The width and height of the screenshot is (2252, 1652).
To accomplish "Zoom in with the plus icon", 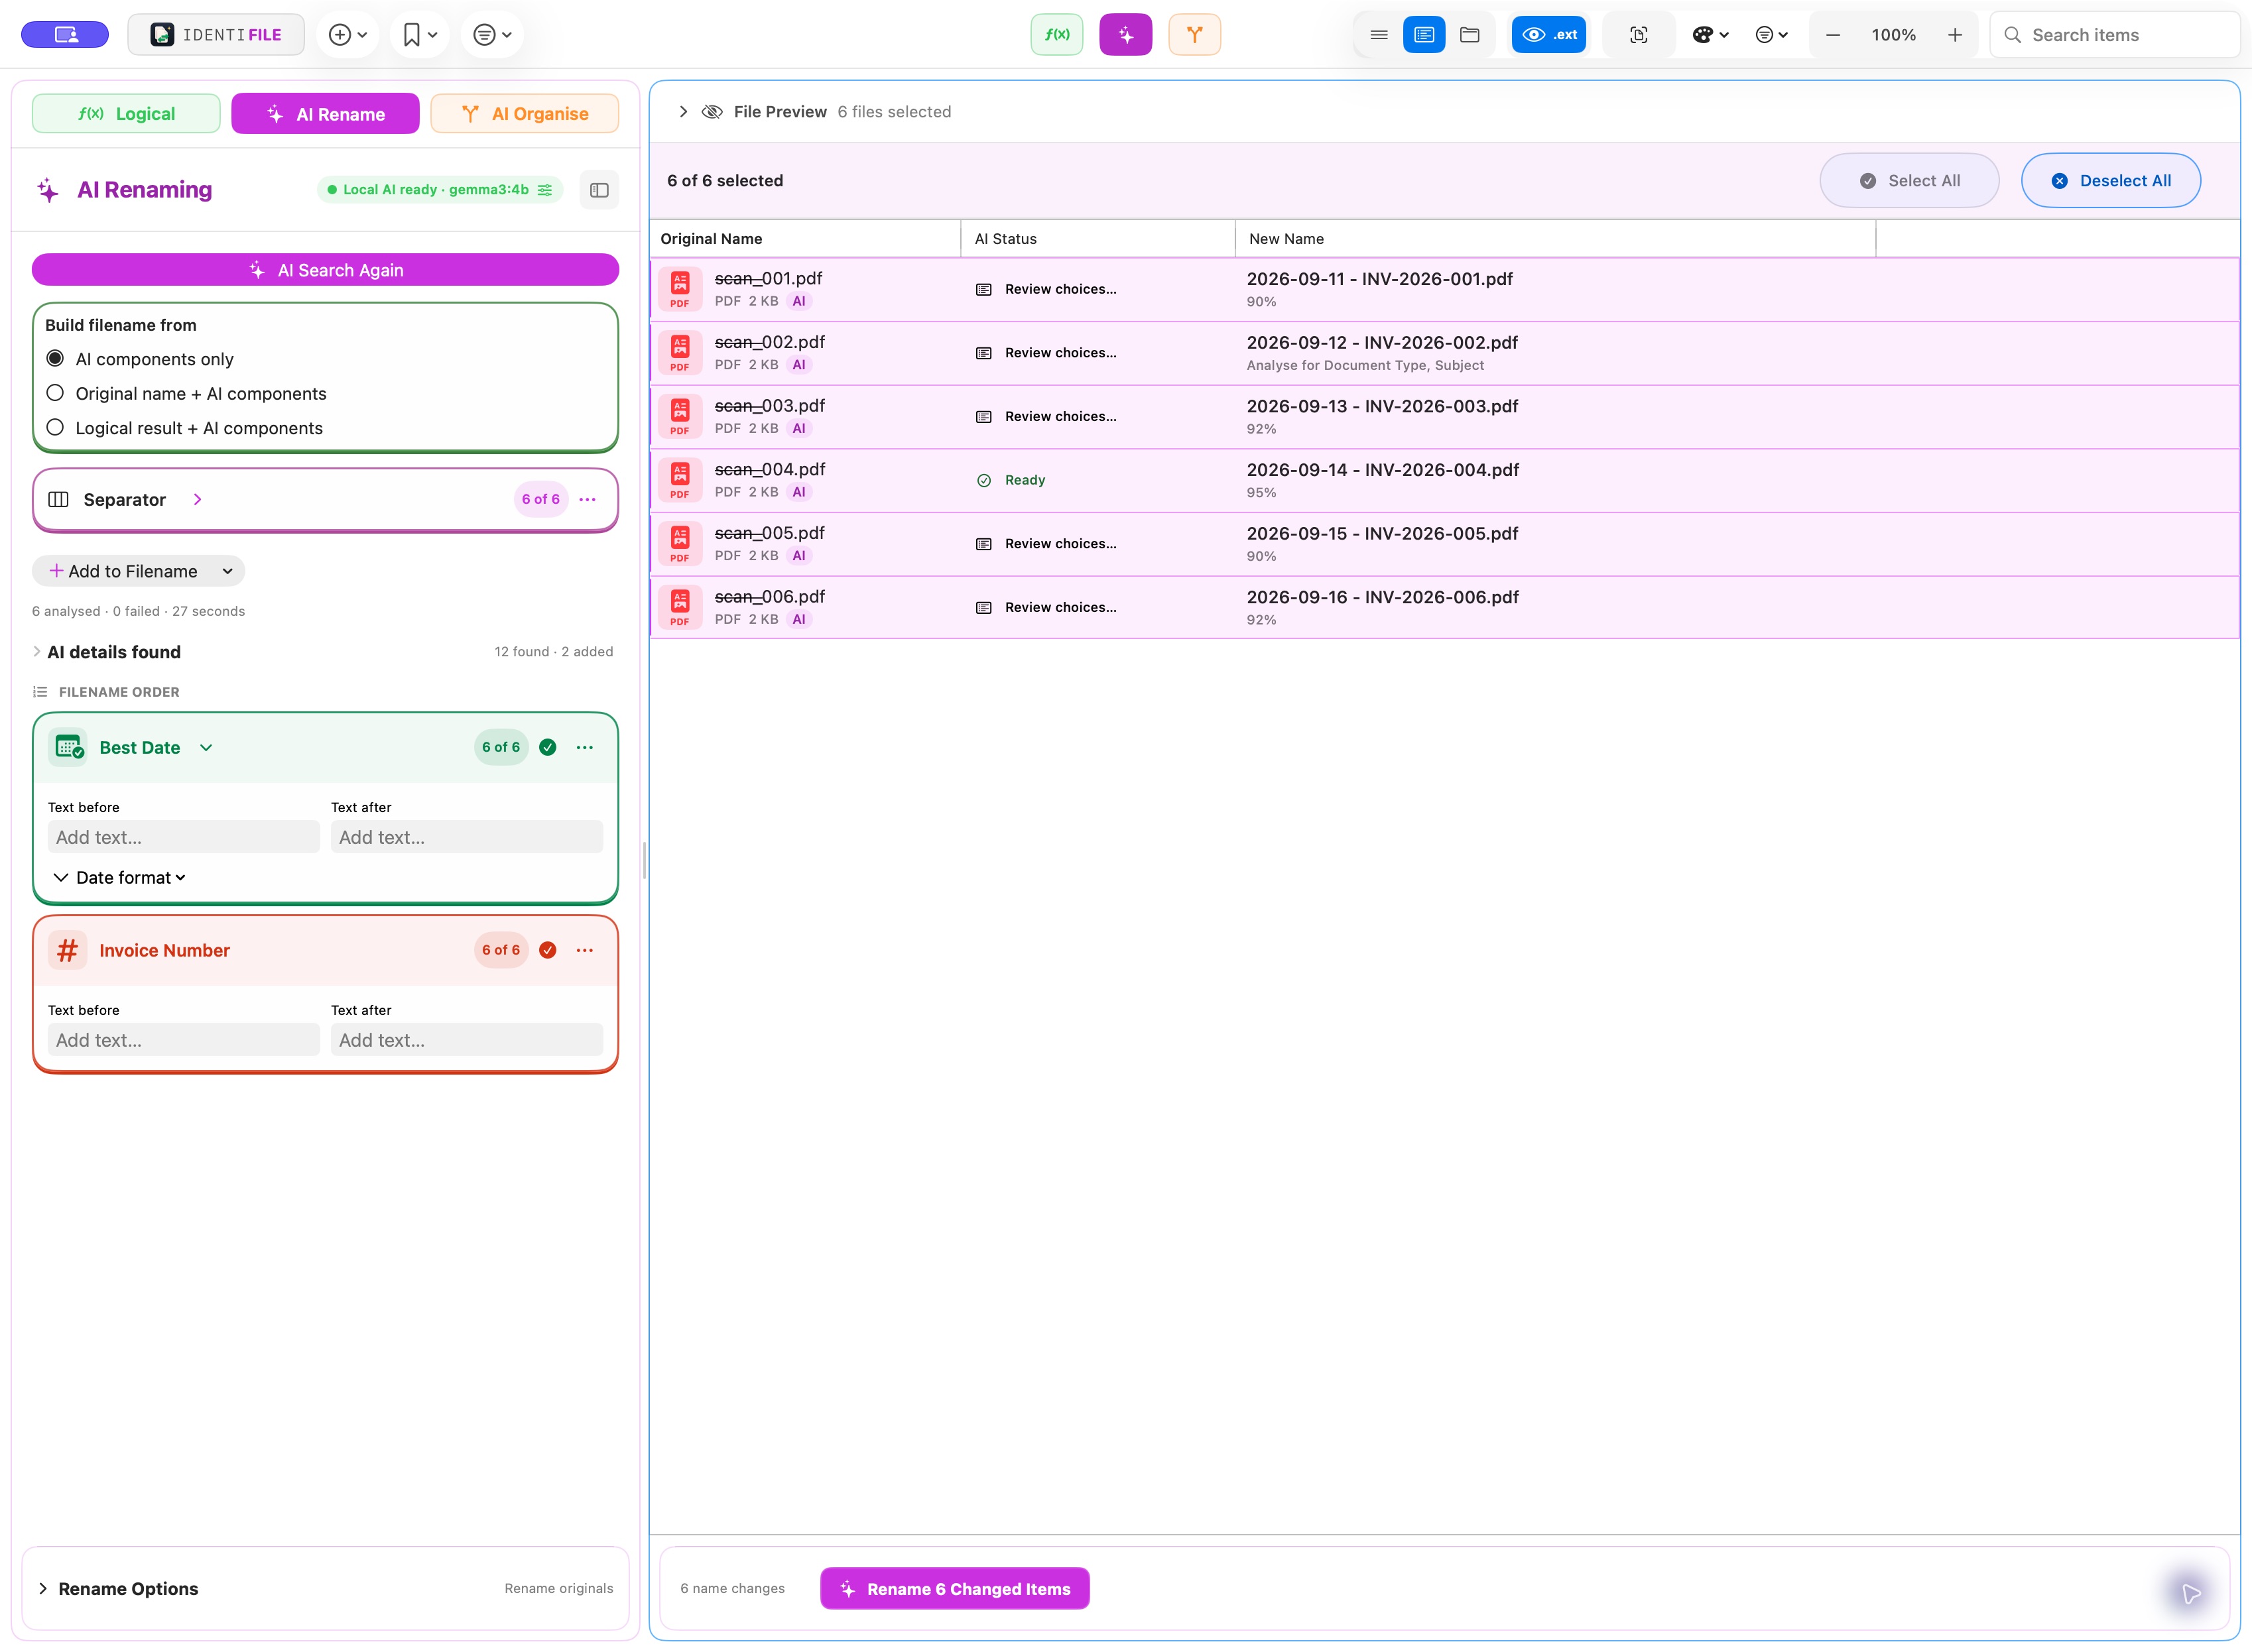I will point(1955,35).
